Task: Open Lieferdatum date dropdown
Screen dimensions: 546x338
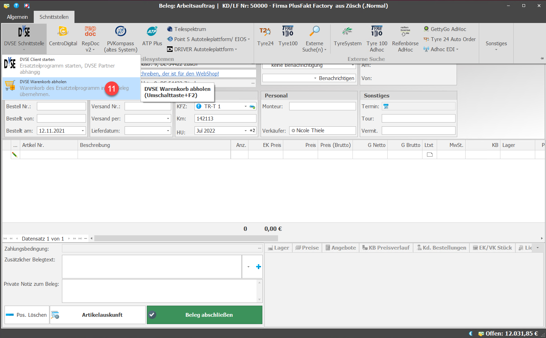Action: (168, 131)
